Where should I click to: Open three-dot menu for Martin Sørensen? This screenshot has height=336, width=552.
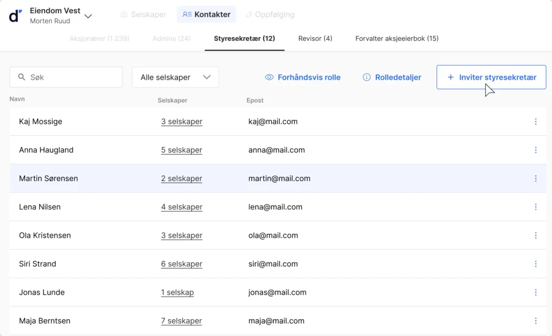point(535,179)
